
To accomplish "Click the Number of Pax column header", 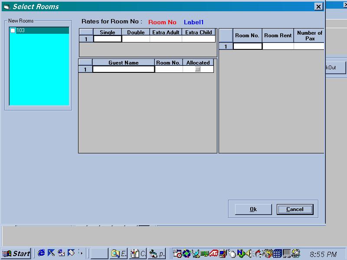I will (x=309, y=36).
